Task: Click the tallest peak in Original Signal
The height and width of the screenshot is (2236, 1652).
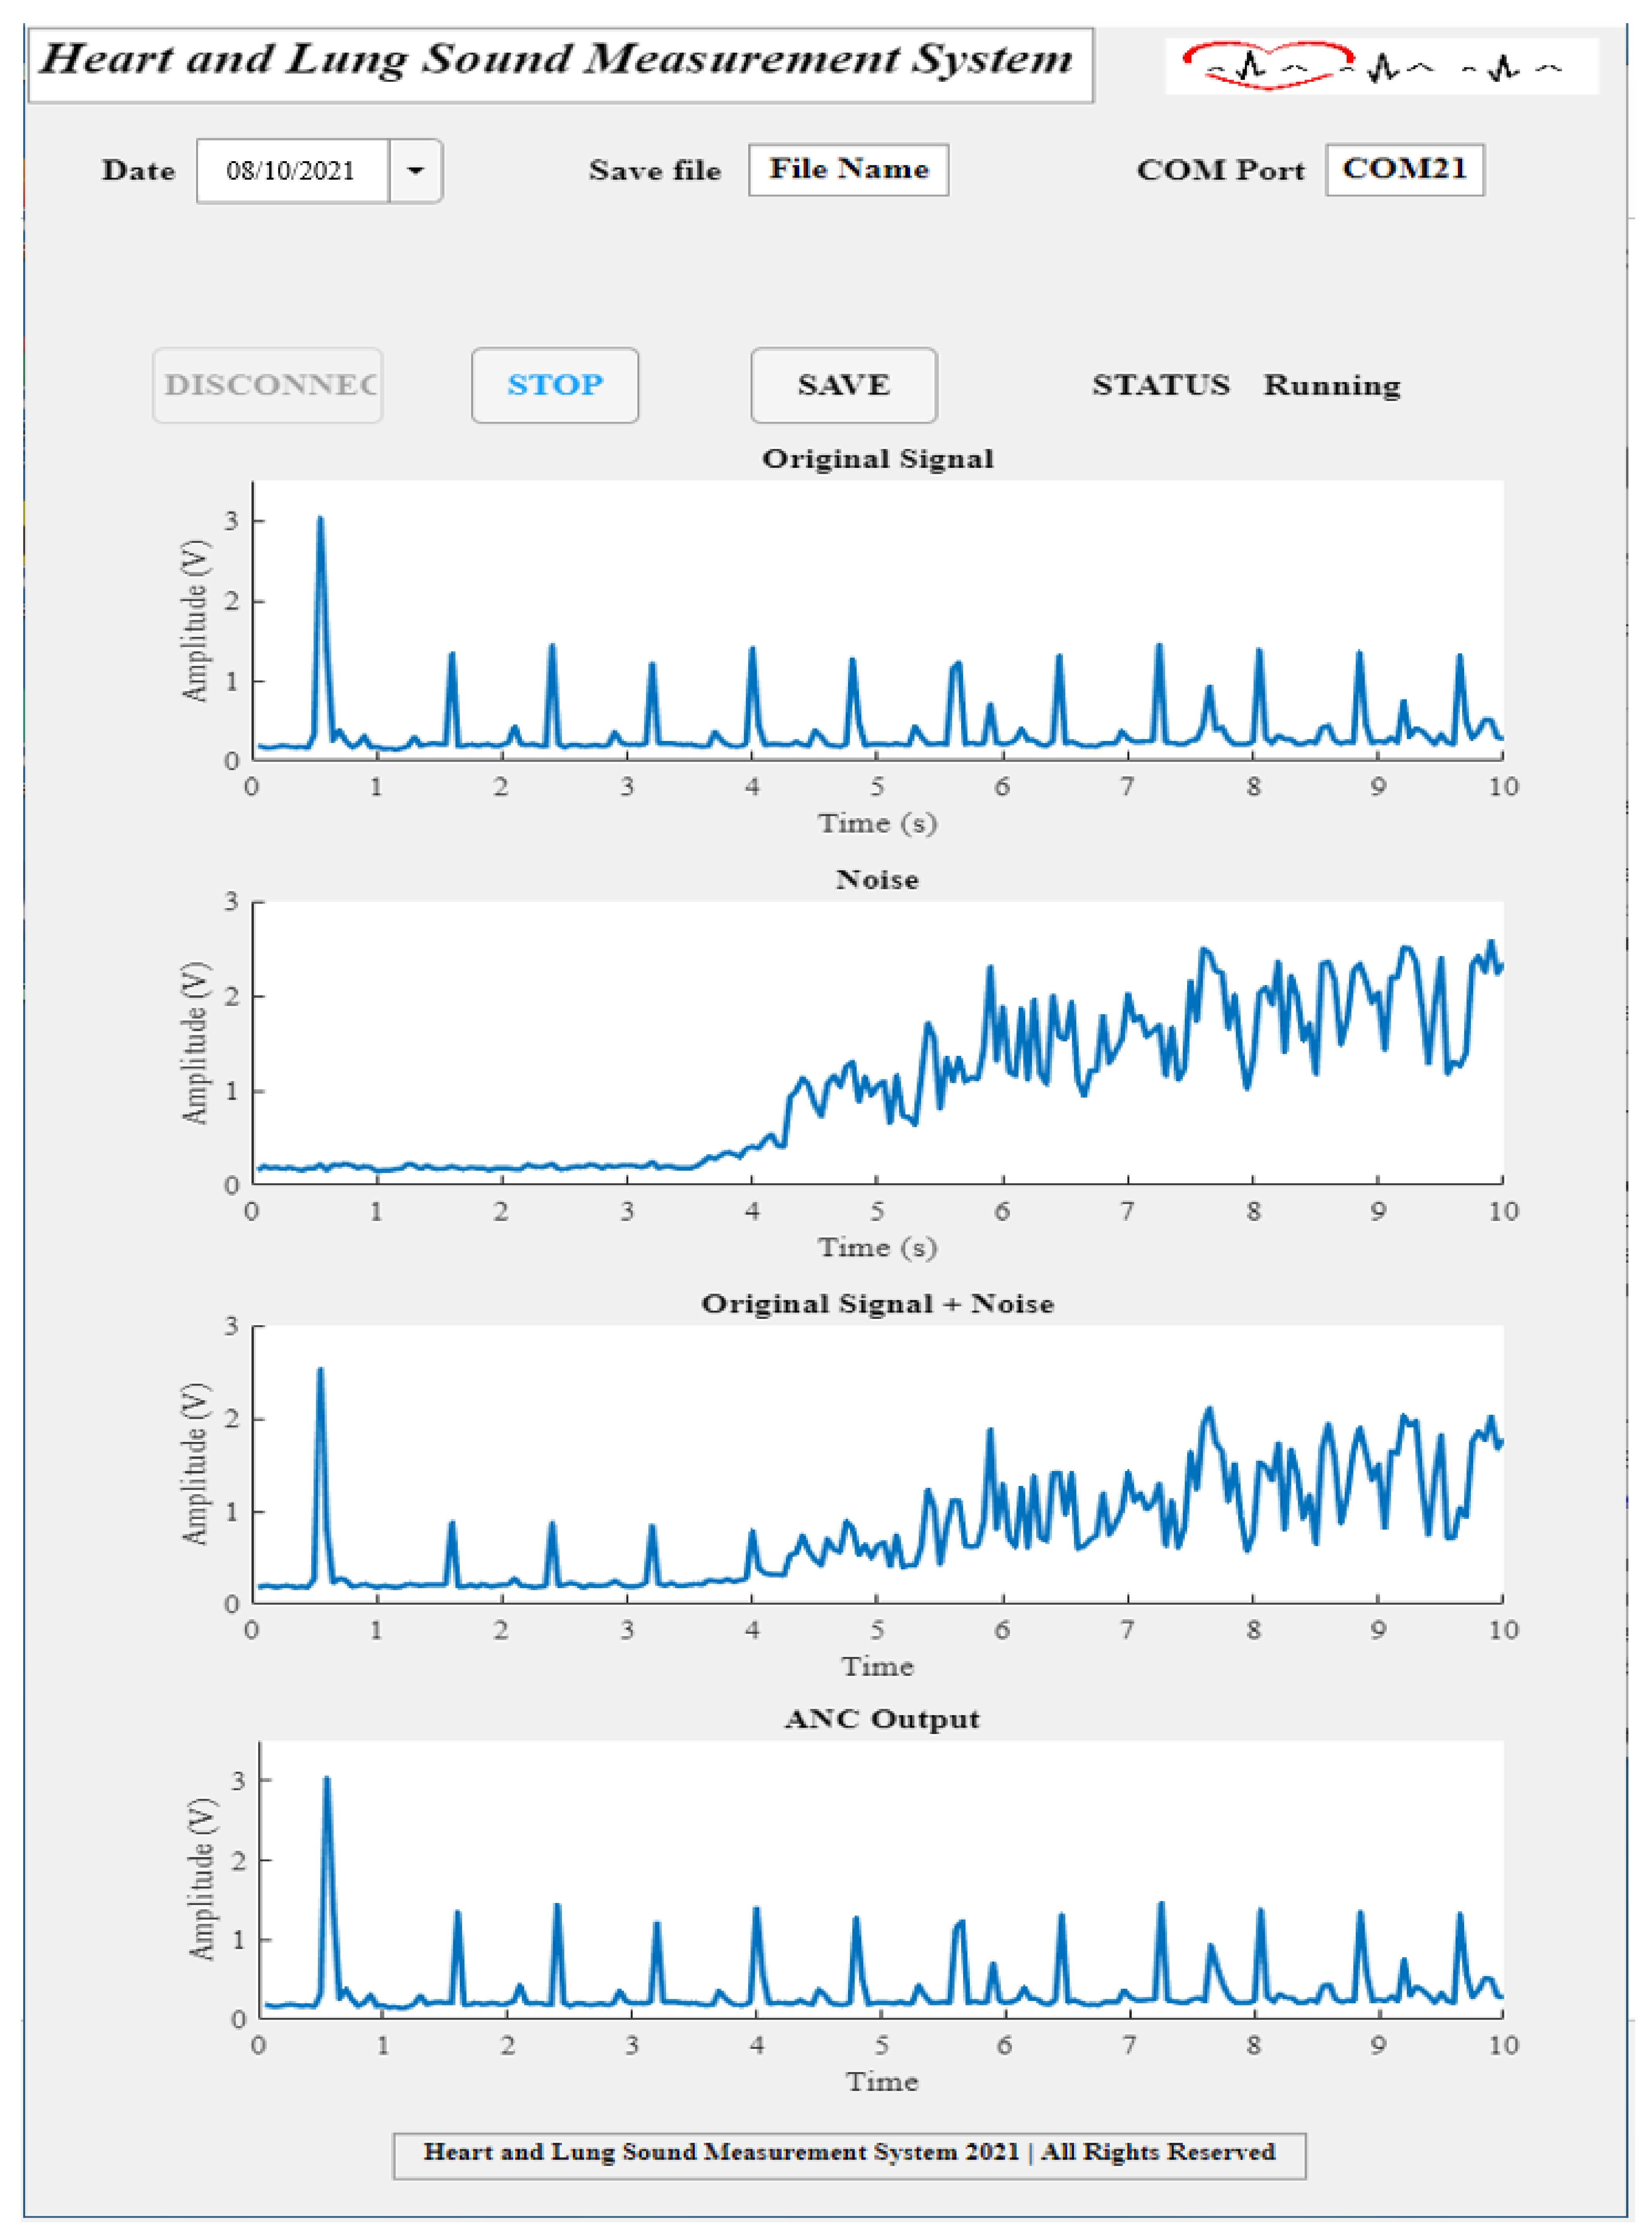Action: 320,520
